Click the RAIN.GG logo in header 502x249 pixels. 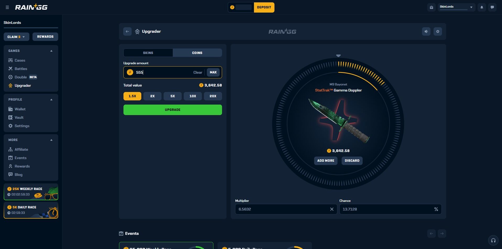click(31, 7)
